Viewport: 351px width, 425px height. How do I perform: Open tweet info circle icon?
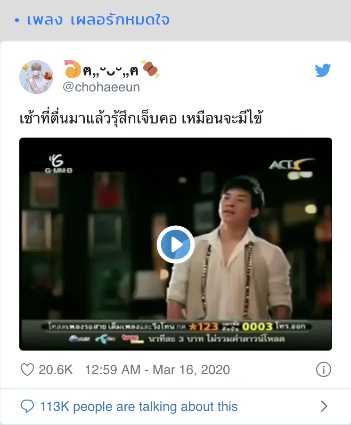point(323,369)
